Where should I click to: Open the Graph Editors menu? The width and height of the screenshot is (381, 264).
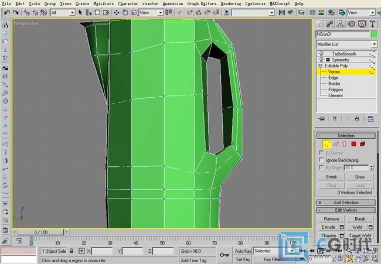tap(202, 4)
